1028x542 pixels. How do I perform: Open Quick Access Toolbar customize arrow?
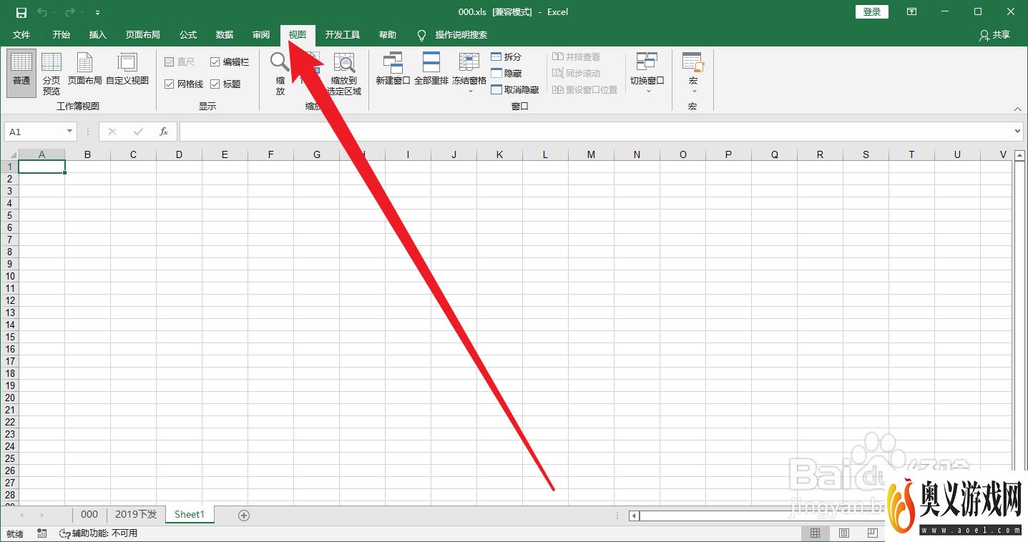(x=97, y=13)
